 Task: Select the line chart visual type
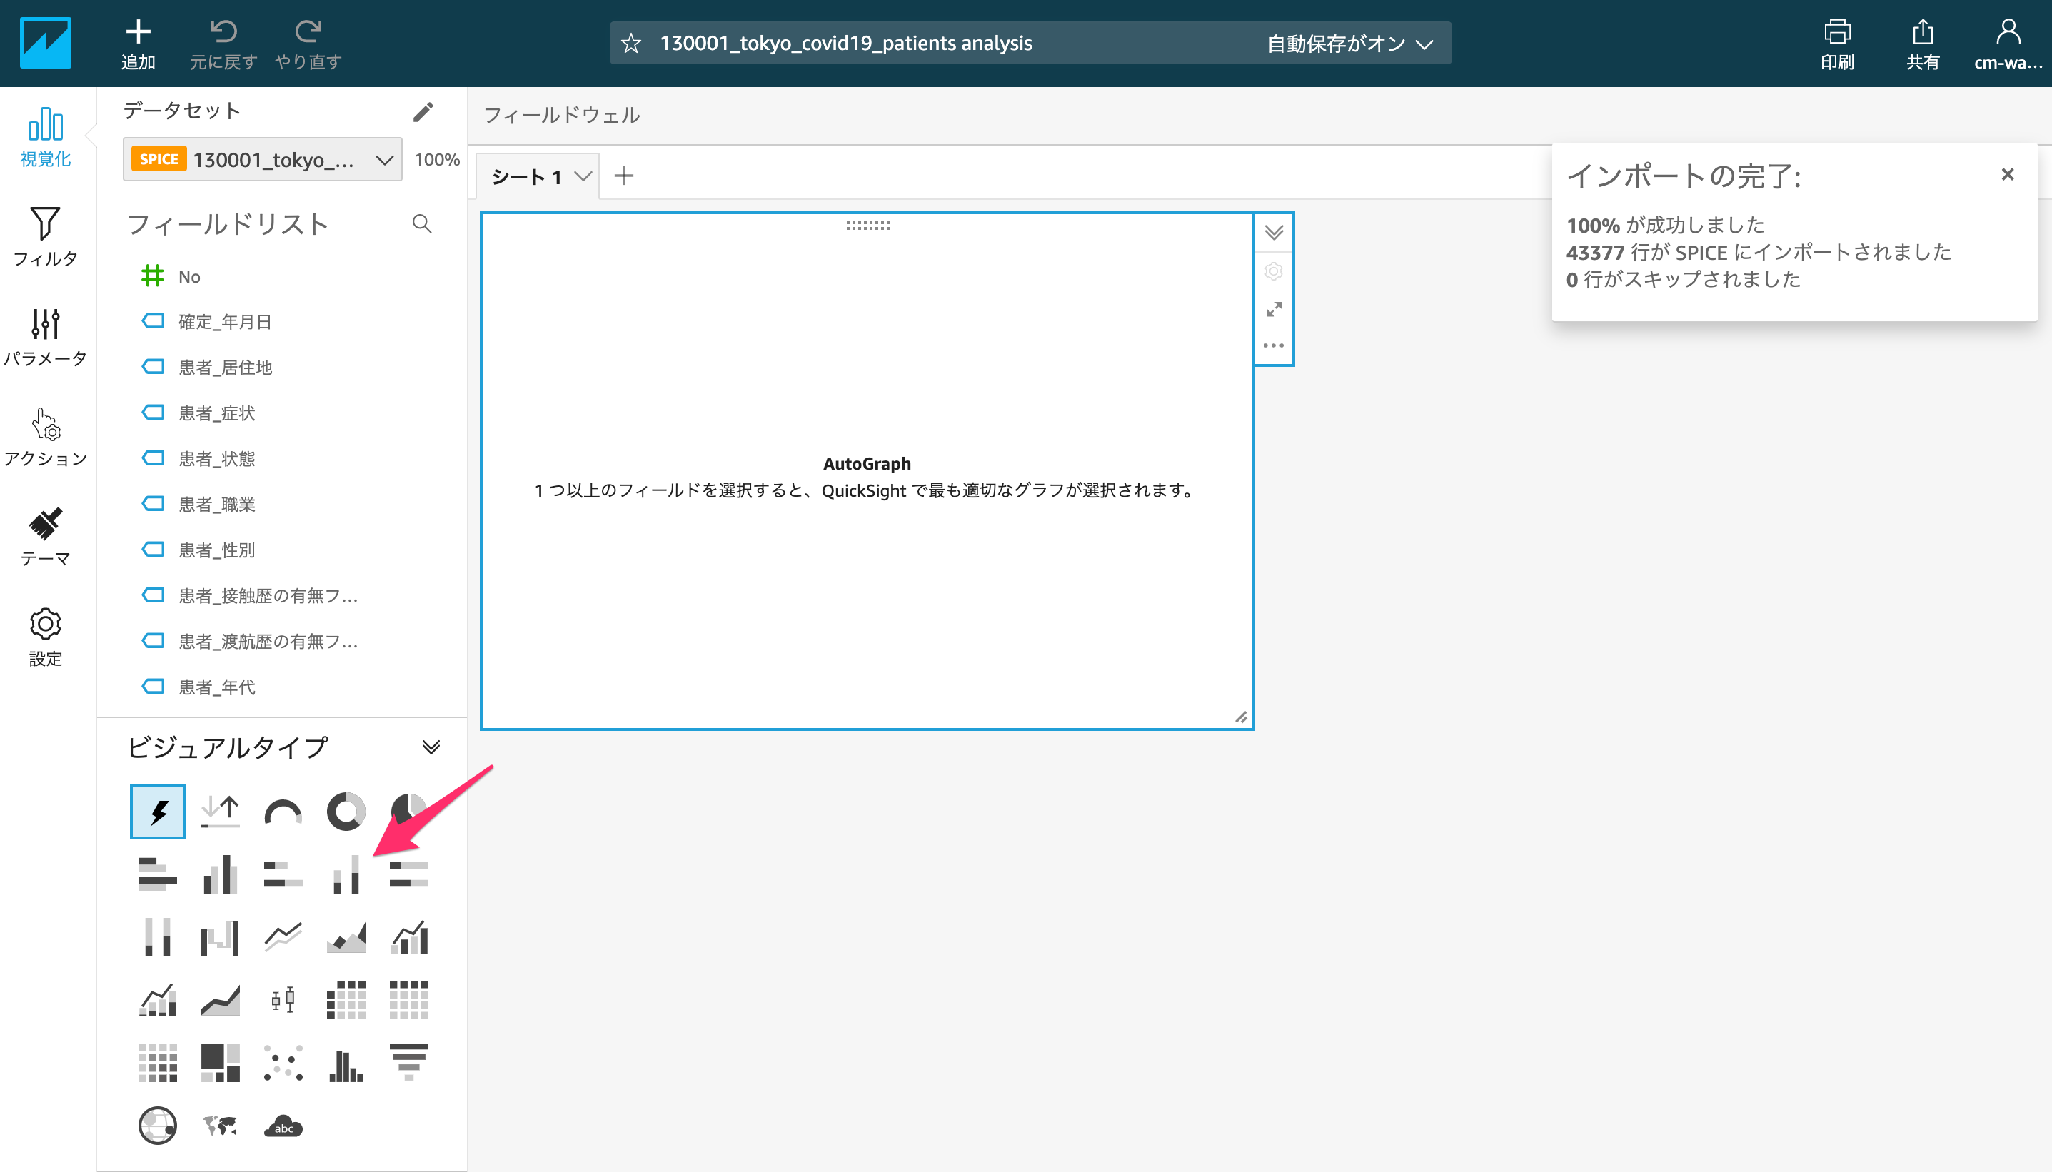click(283, 938)
